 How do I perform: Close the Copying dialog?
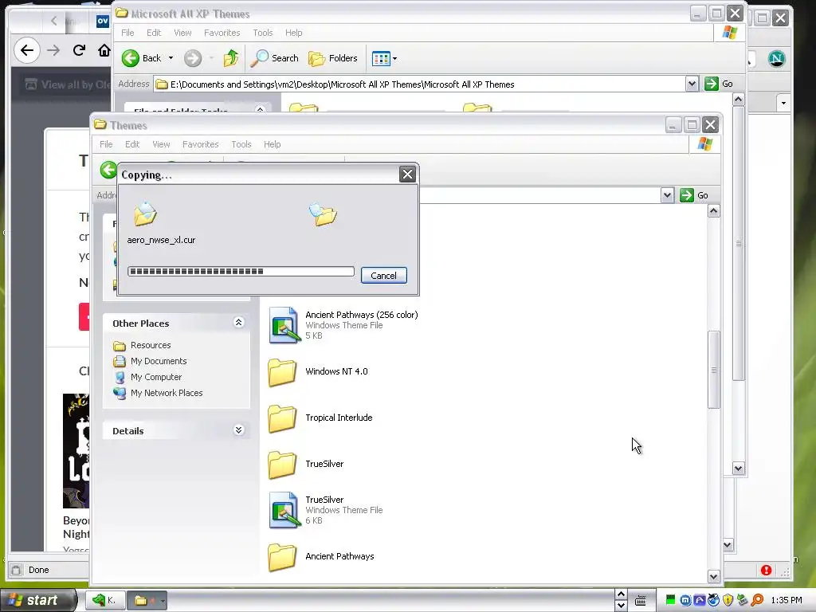[x=407, y=174]
